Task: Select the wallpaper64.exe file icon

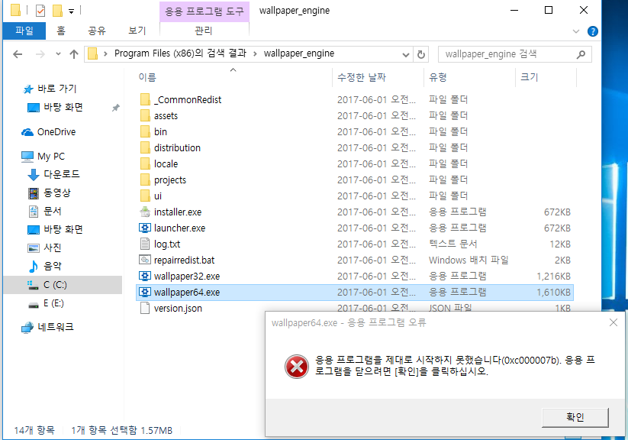Action: pyautogui.click(x=144, y=292)
